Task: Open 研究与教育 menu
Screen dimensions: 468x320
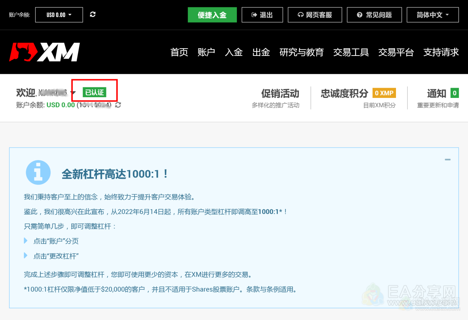Action: 302,52
